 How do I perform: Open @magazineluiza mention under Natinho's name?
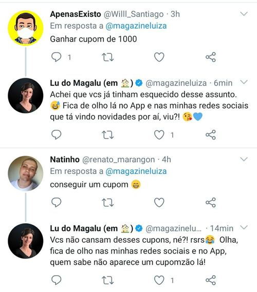pos(136,171)
